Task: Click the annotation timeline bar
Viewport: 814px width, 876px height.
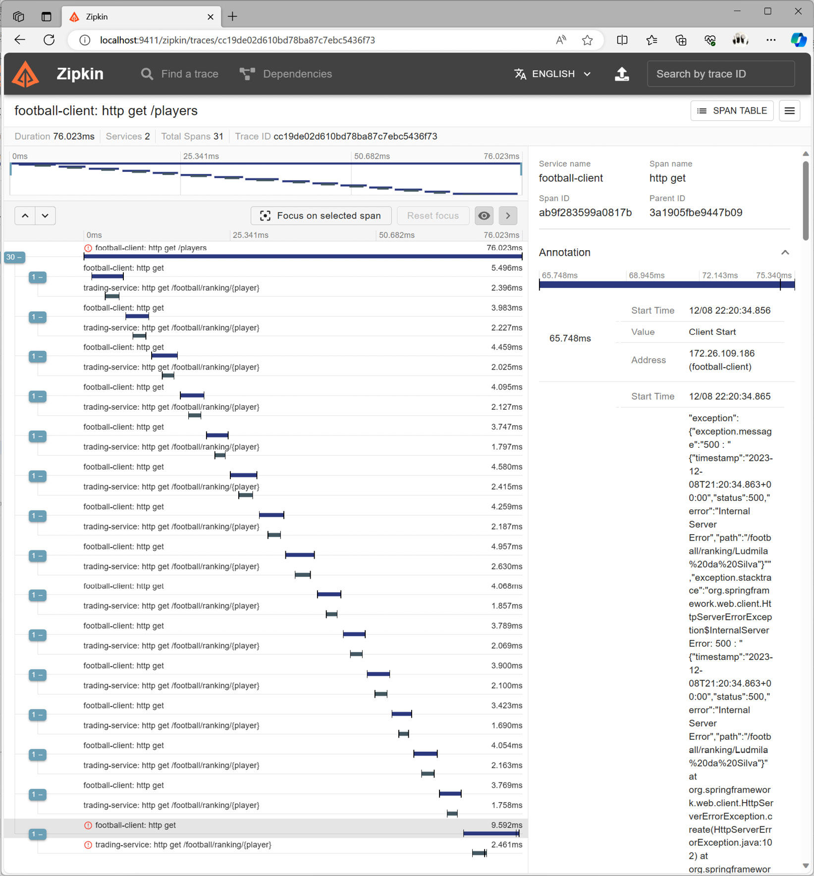Action: coord(666,284)
